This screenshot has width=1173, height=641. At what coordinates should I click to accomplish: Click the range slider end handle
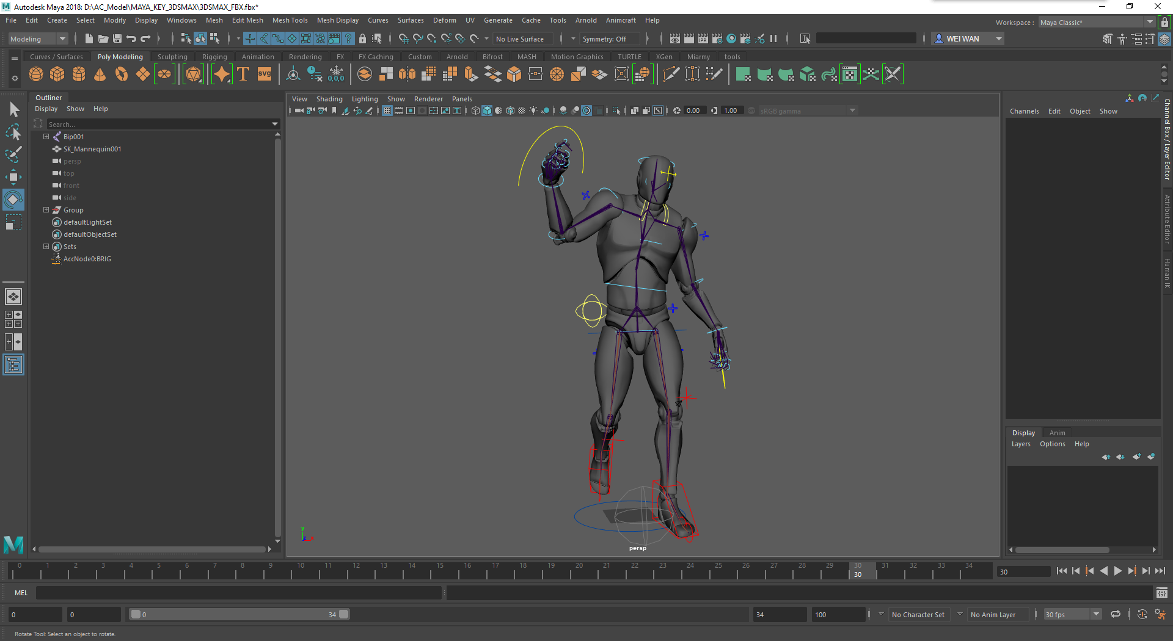pos(344,614)
